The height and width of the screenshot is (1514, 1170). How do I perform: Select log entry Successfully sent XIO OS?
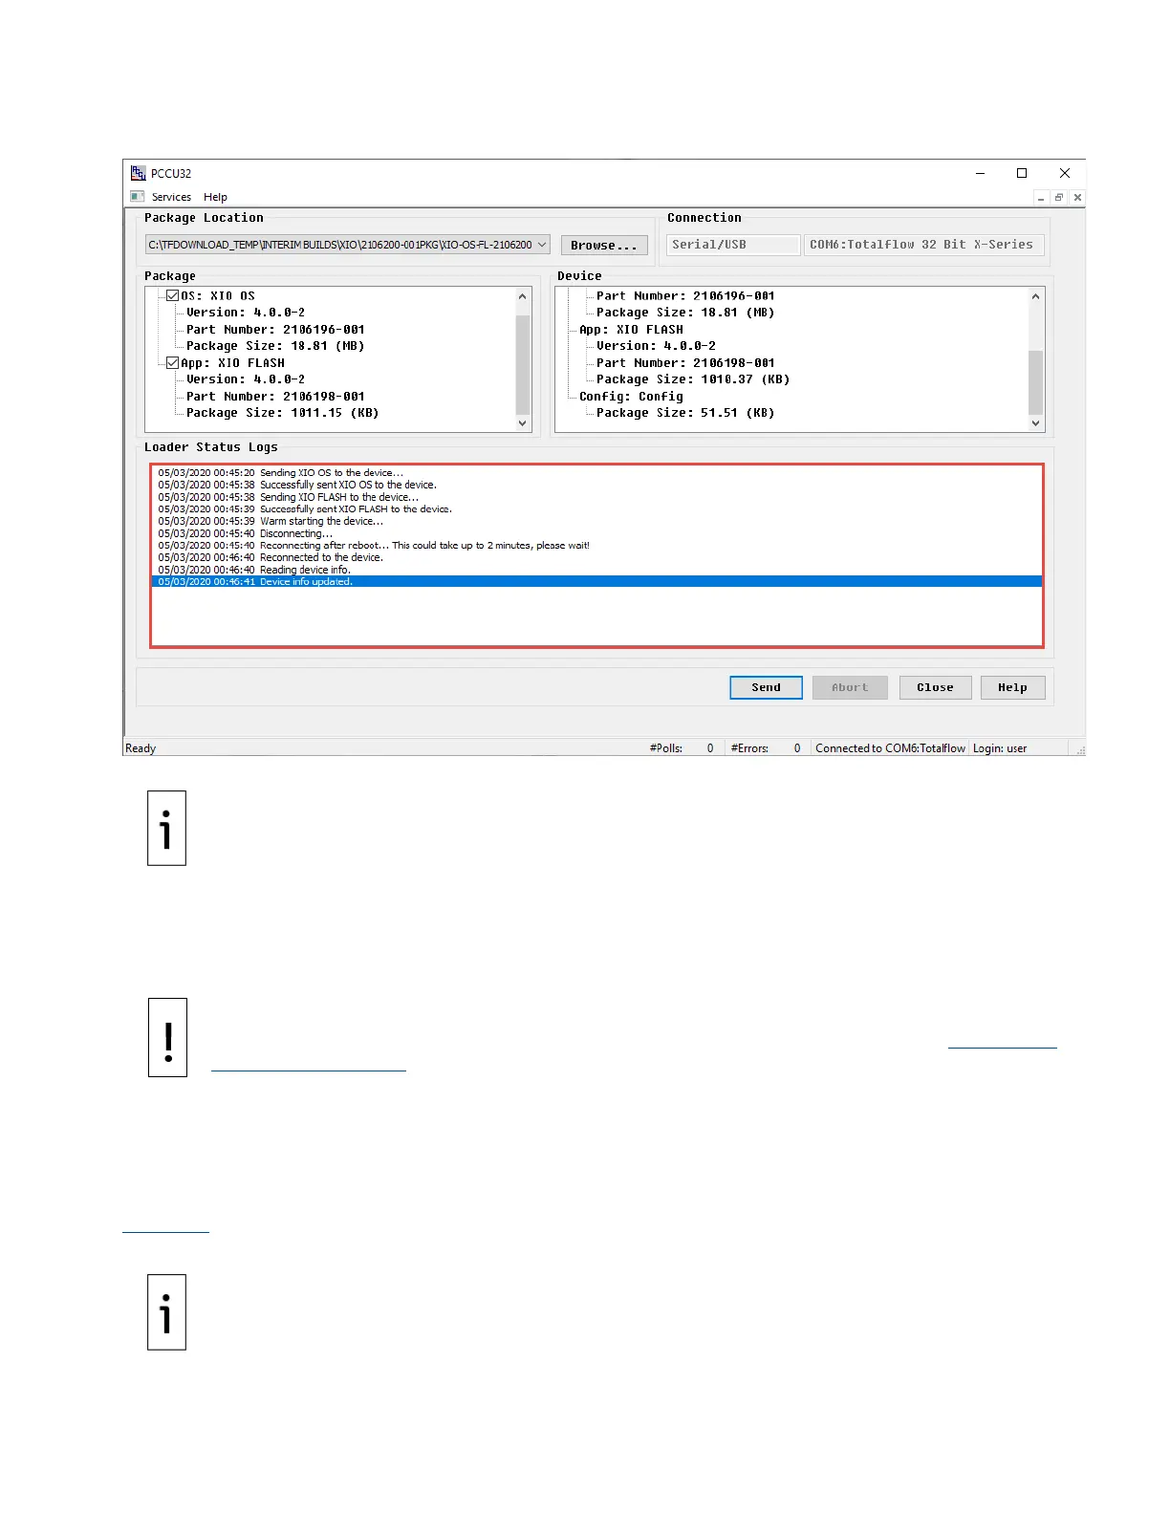(297, 486)
